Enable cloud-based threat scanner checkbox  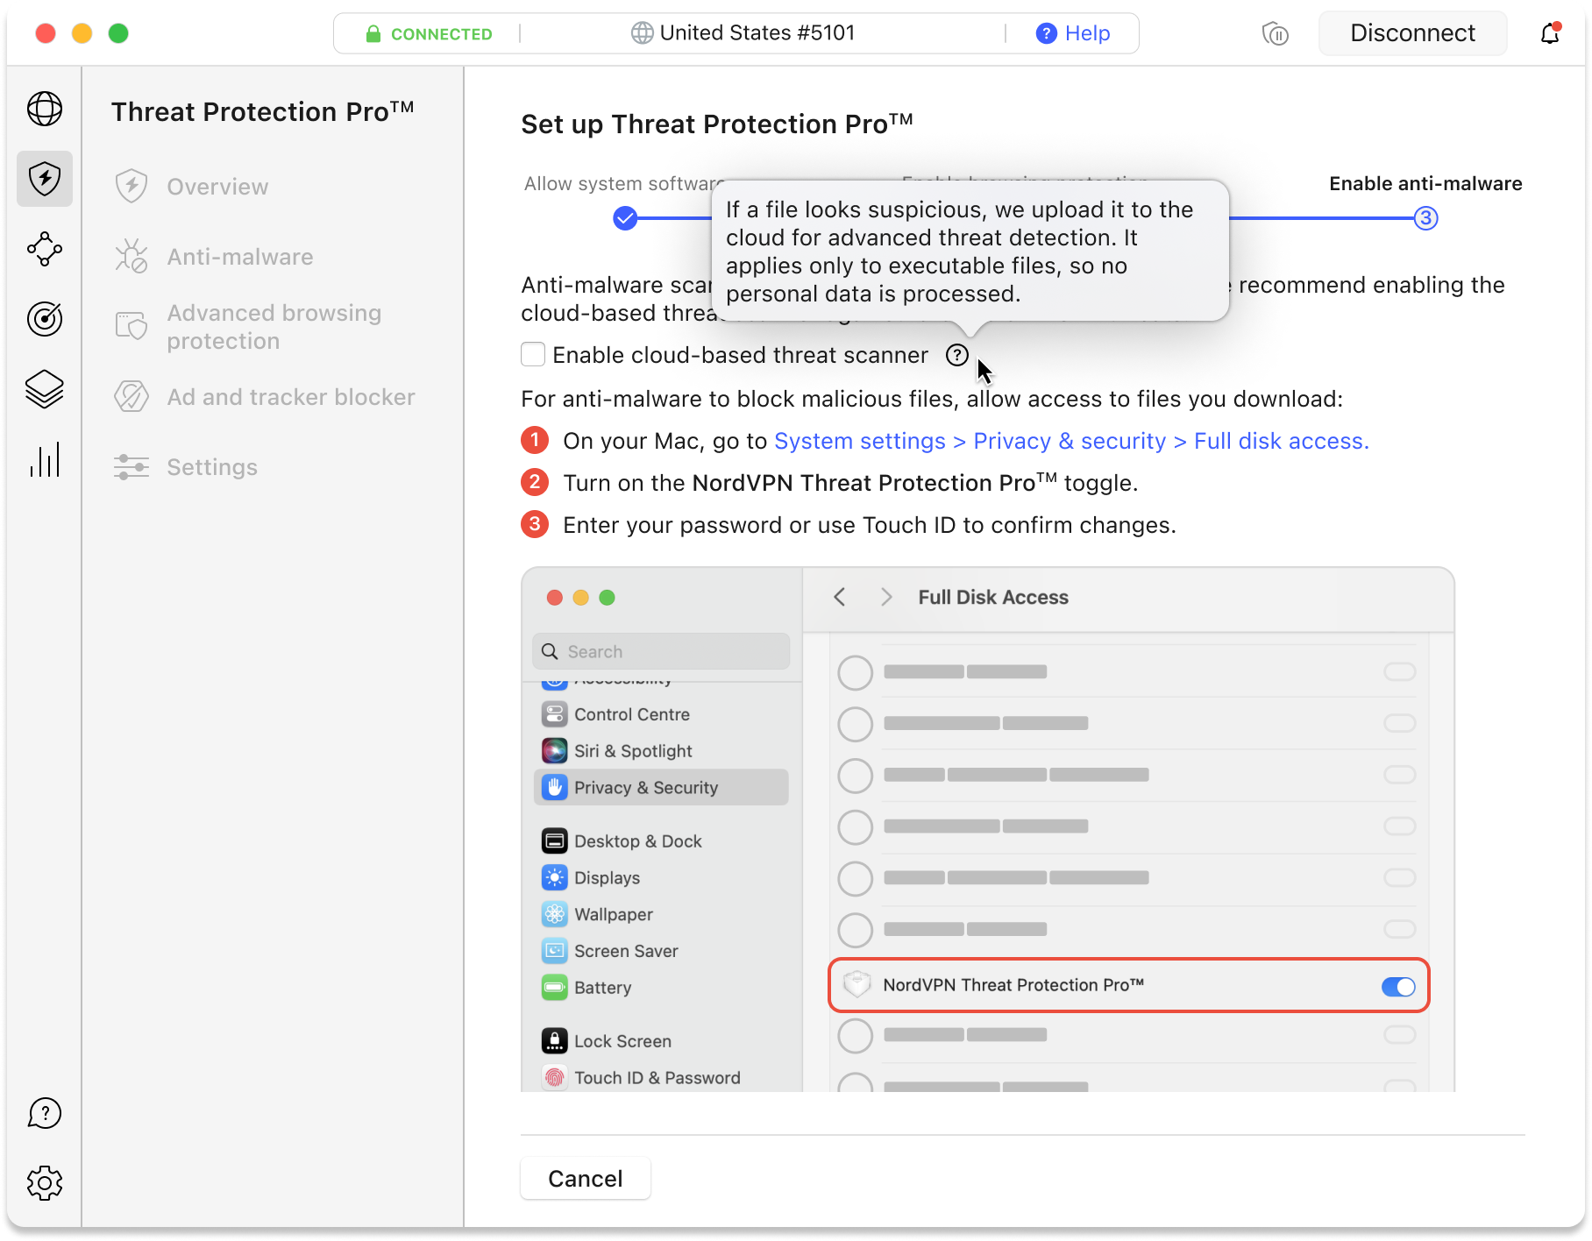(x=533, y=355)
